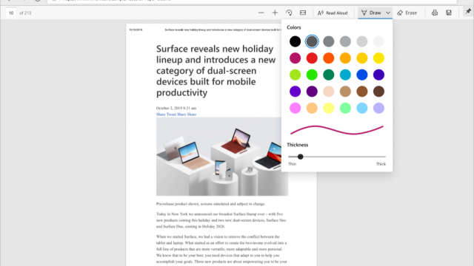
Task: Choose the bright yellow ink color
Action: tap(378, 58)
